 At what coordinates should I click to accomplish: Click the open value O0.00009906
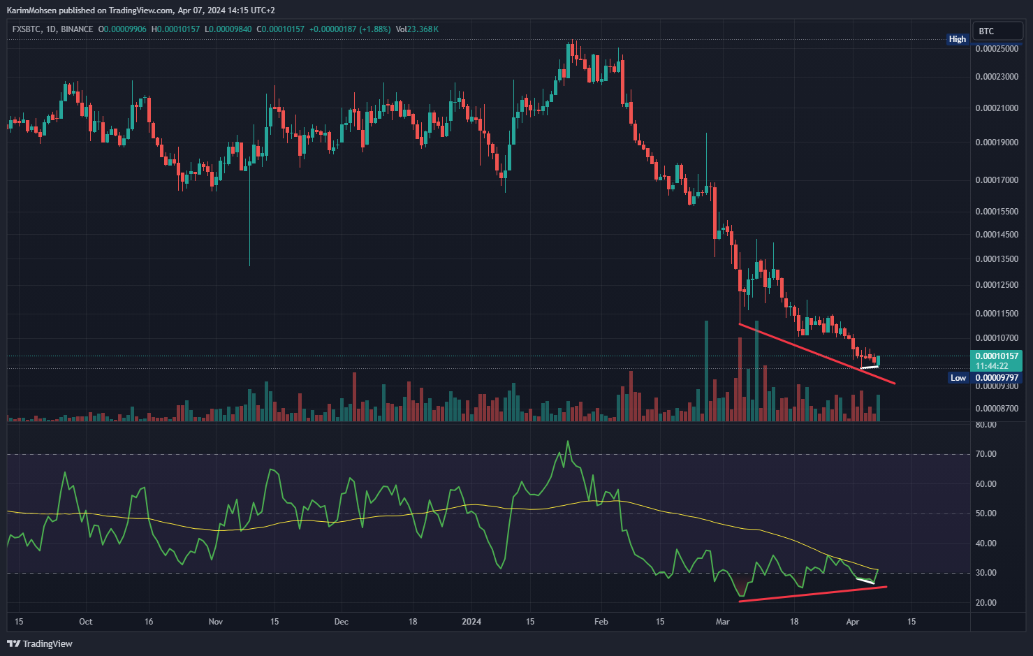[x=122, y=29]
